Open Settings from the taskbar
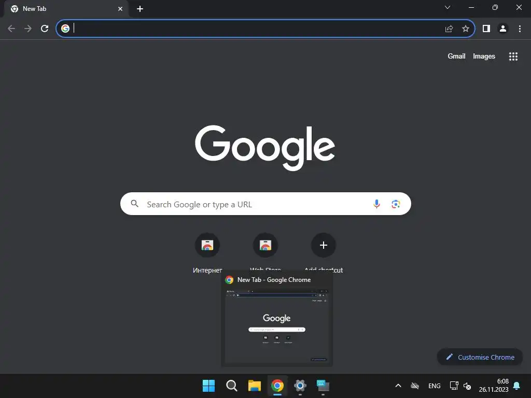The width and height of the screenshot is (531, 398). point(300,386)
